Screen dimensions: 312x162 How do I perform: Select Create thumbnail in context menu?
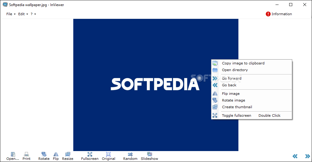coord(252,107)
